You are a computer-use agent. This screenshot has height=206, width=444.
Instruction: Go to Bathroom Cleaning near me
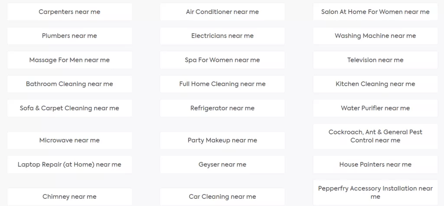(x=69, y=84)
